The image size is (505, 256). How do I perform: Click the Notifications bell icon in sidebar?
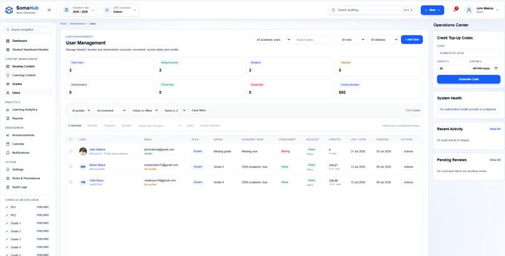(x=8, y=153)
